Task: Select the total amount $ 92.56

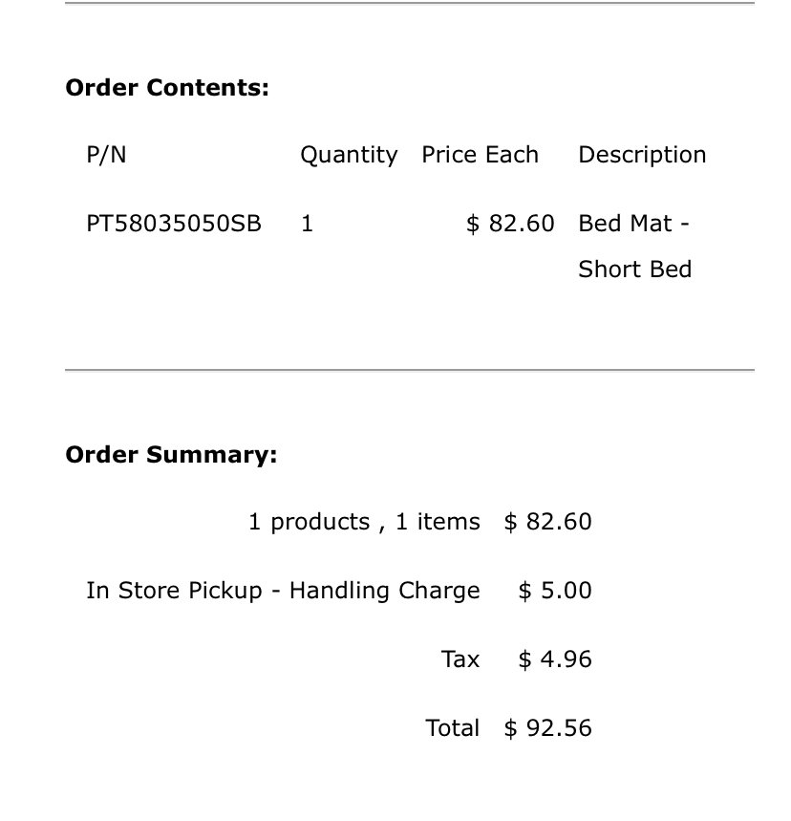Action: click(548, 727)
